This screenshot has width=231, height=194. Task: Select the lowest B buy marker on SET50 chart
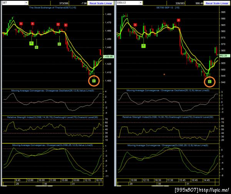click(210, 81)
